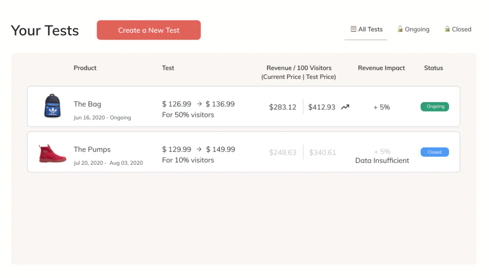
Task: Click the Revenue Impact column header
Action: click(x=381, y=68)
